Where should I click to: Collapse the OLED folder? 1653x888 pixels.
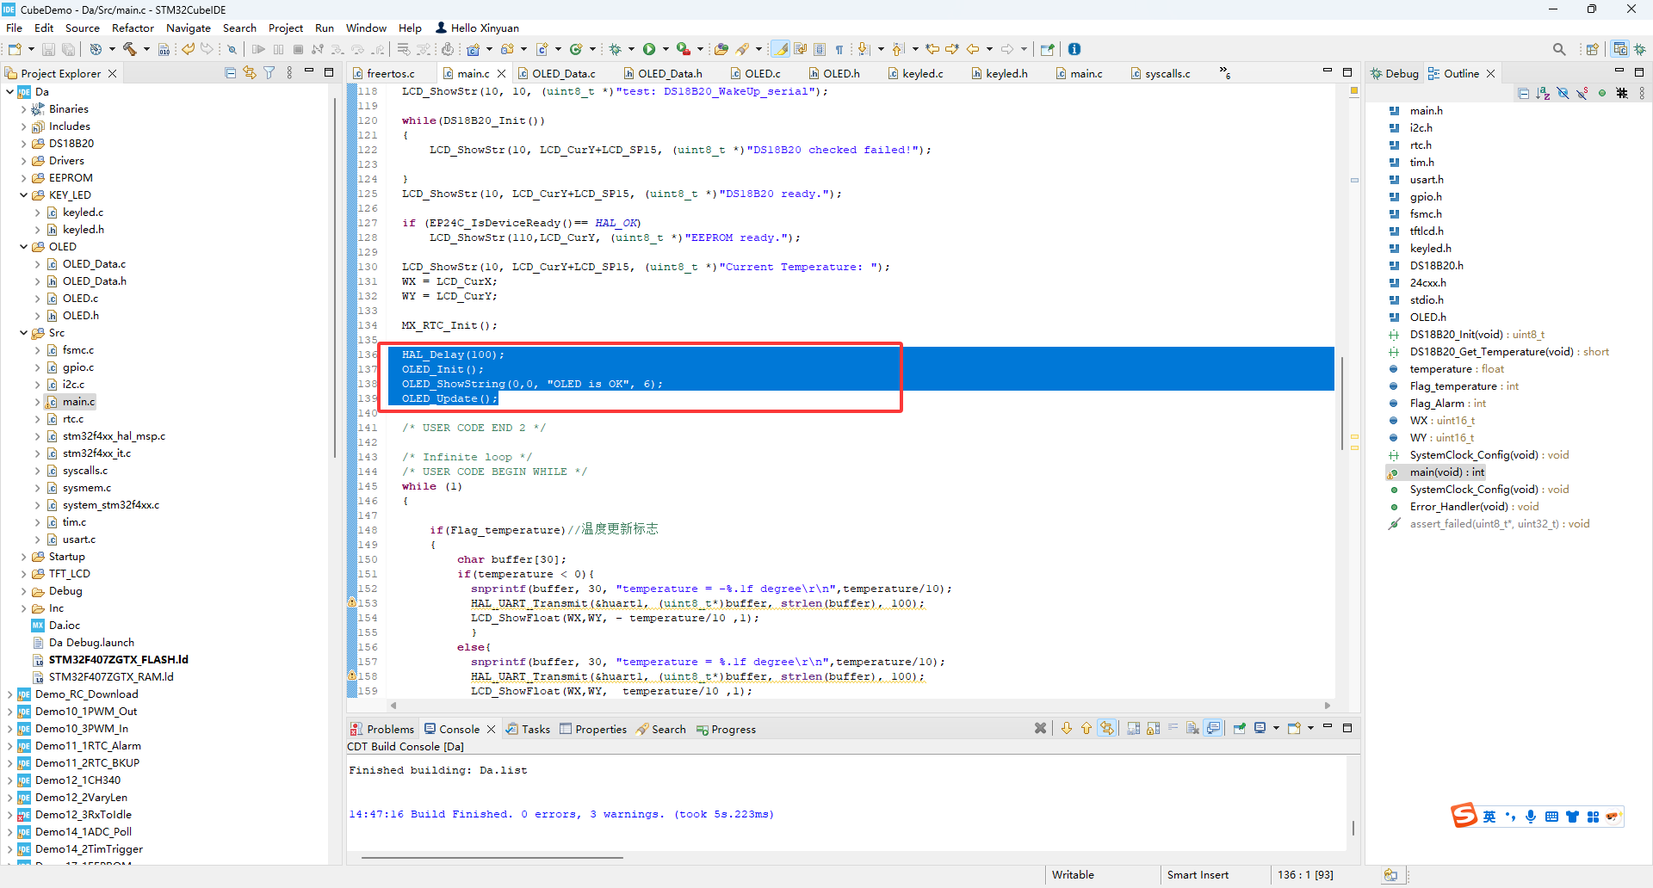coord(23,247)
